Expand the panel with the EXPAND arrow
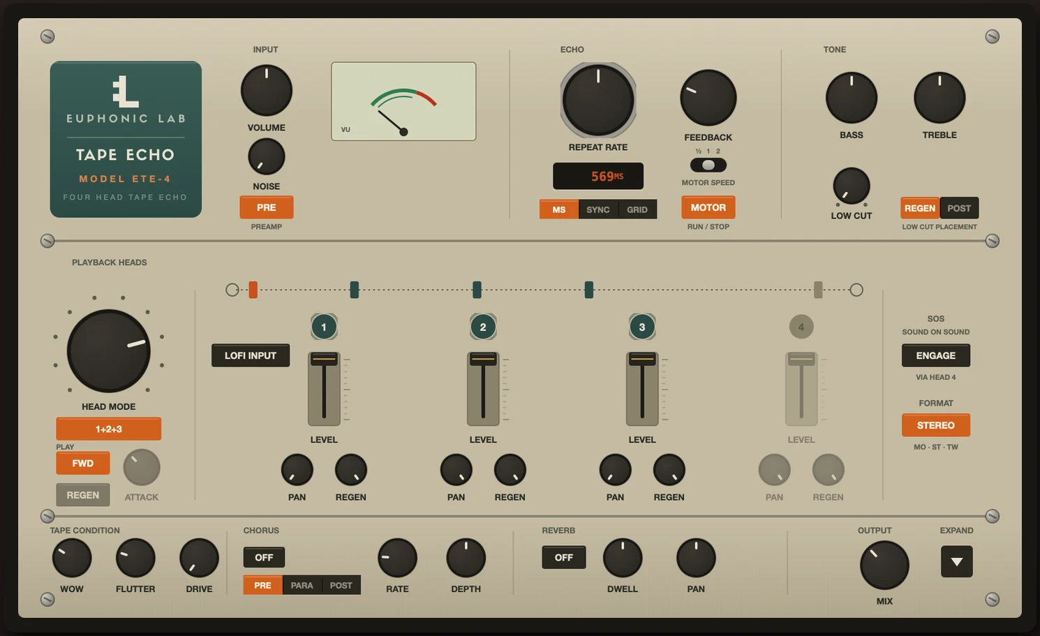 click(x=956, y=561)
